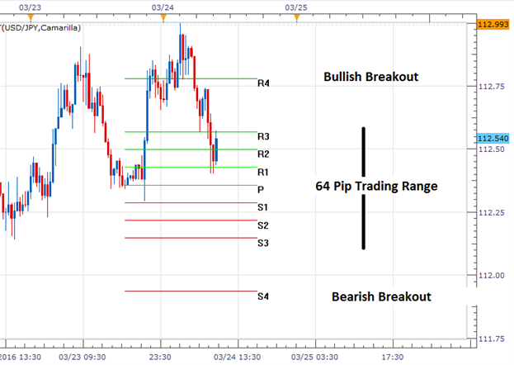Select the R4 resistance label
Image resolution: width=514 pixels, height=365 pixels.
(263, 83)
